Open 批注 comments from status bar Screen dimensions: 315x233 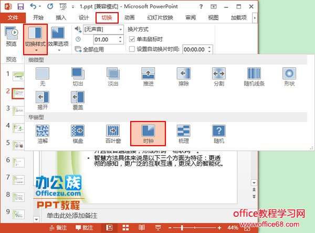85,228
